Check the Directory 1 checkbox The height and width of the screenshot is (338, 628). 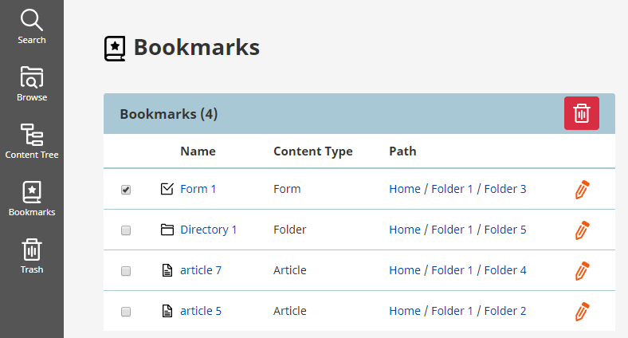(126, 230)
